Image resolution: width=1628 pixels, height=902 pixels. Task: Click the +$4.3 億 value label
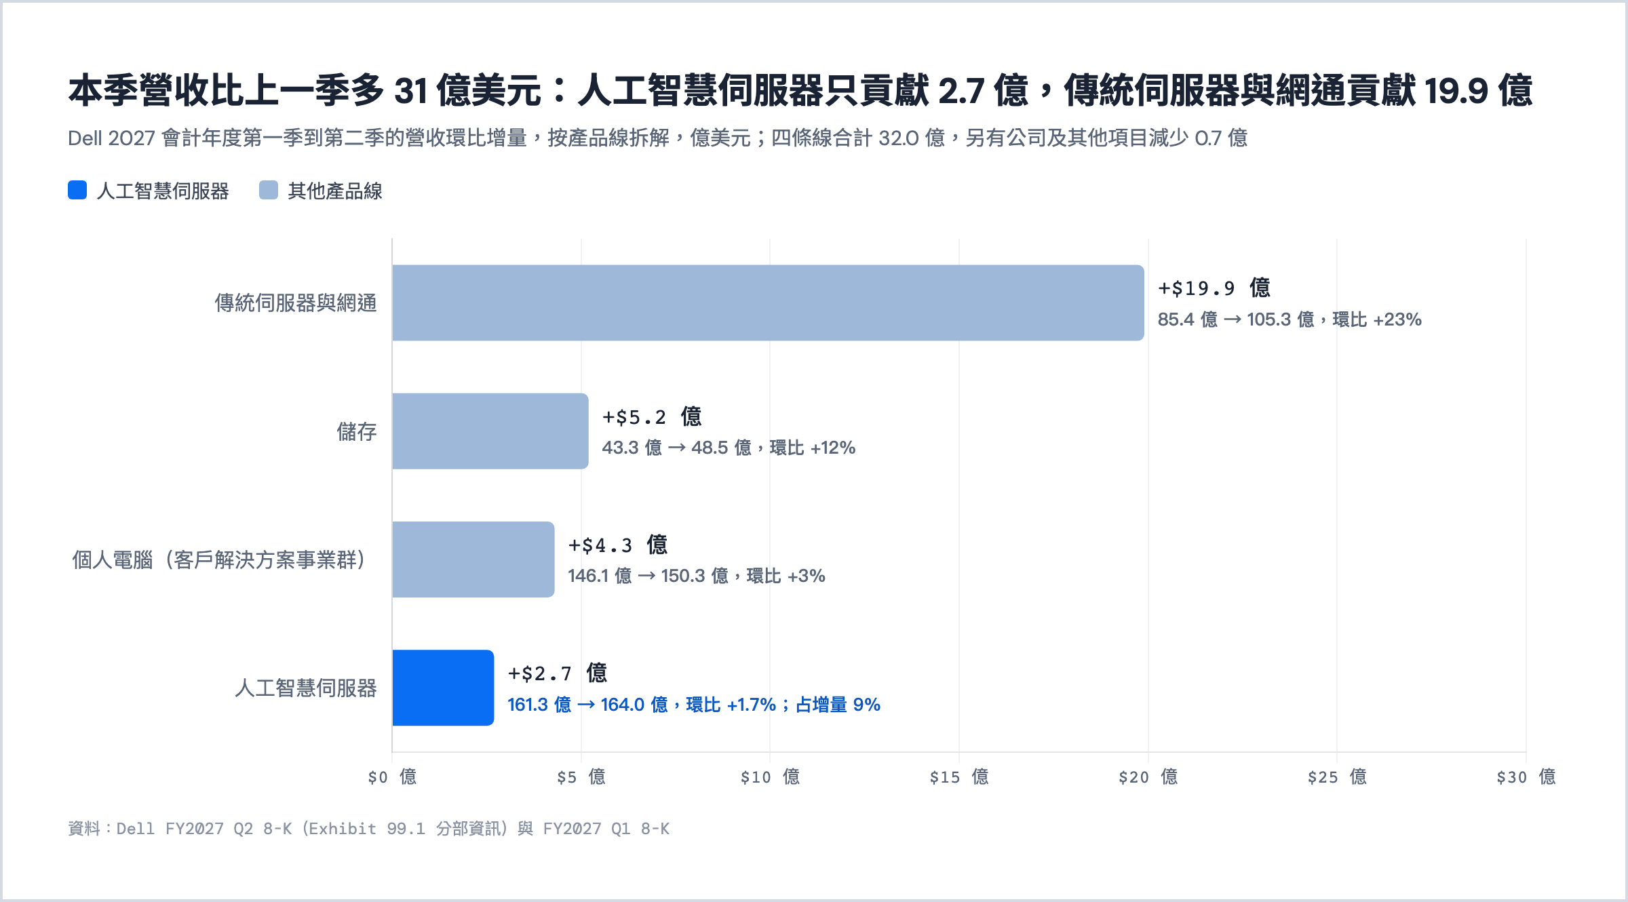coord(618,545)
